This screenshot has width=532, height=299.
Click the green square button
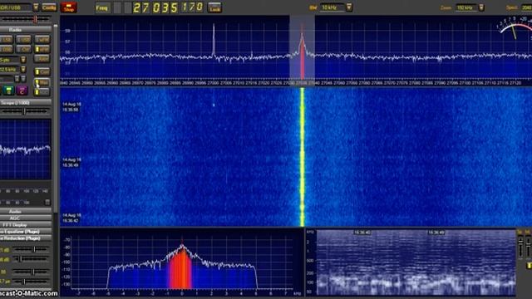coord(8,91)
